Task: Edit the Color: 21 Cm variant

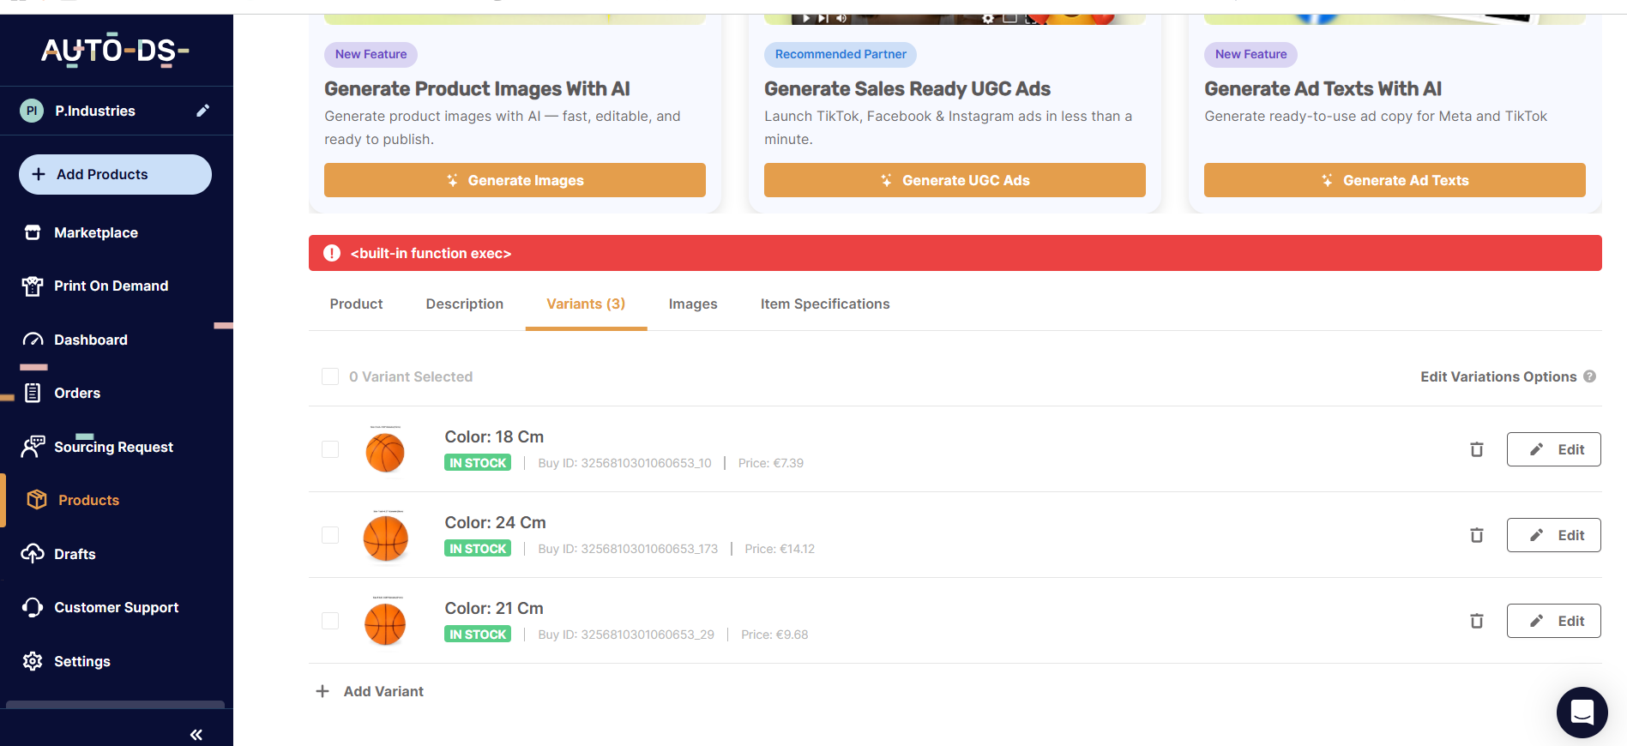Action: pos(1553,621)
